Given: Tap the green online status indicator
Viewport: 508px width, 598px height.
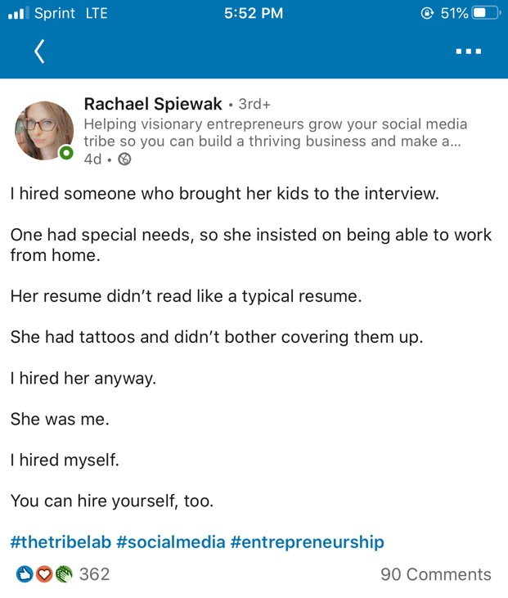Looking at the screenshot, I should 66,153.
